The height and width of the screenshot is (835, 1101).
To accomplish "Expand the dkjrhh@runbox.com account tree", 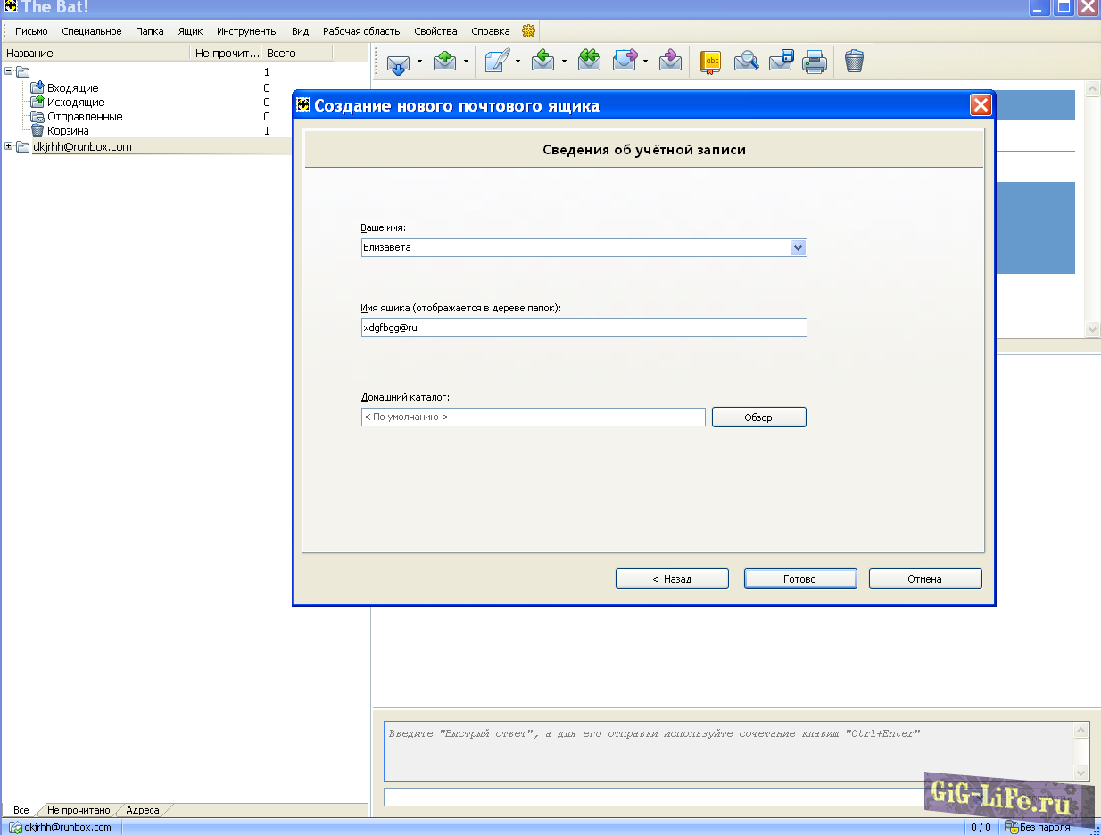I will (9, 147).
